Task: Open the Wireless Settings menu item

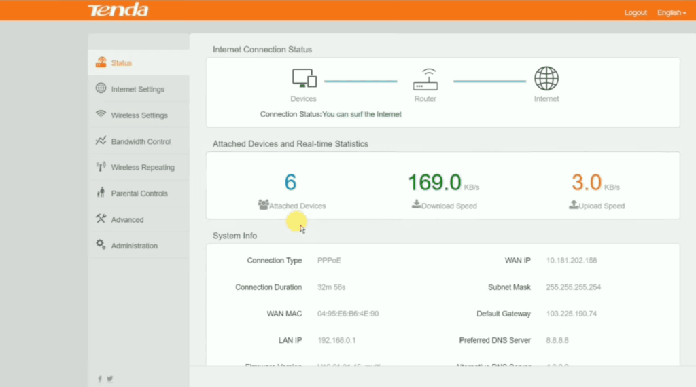Action: tap(139, 115)
